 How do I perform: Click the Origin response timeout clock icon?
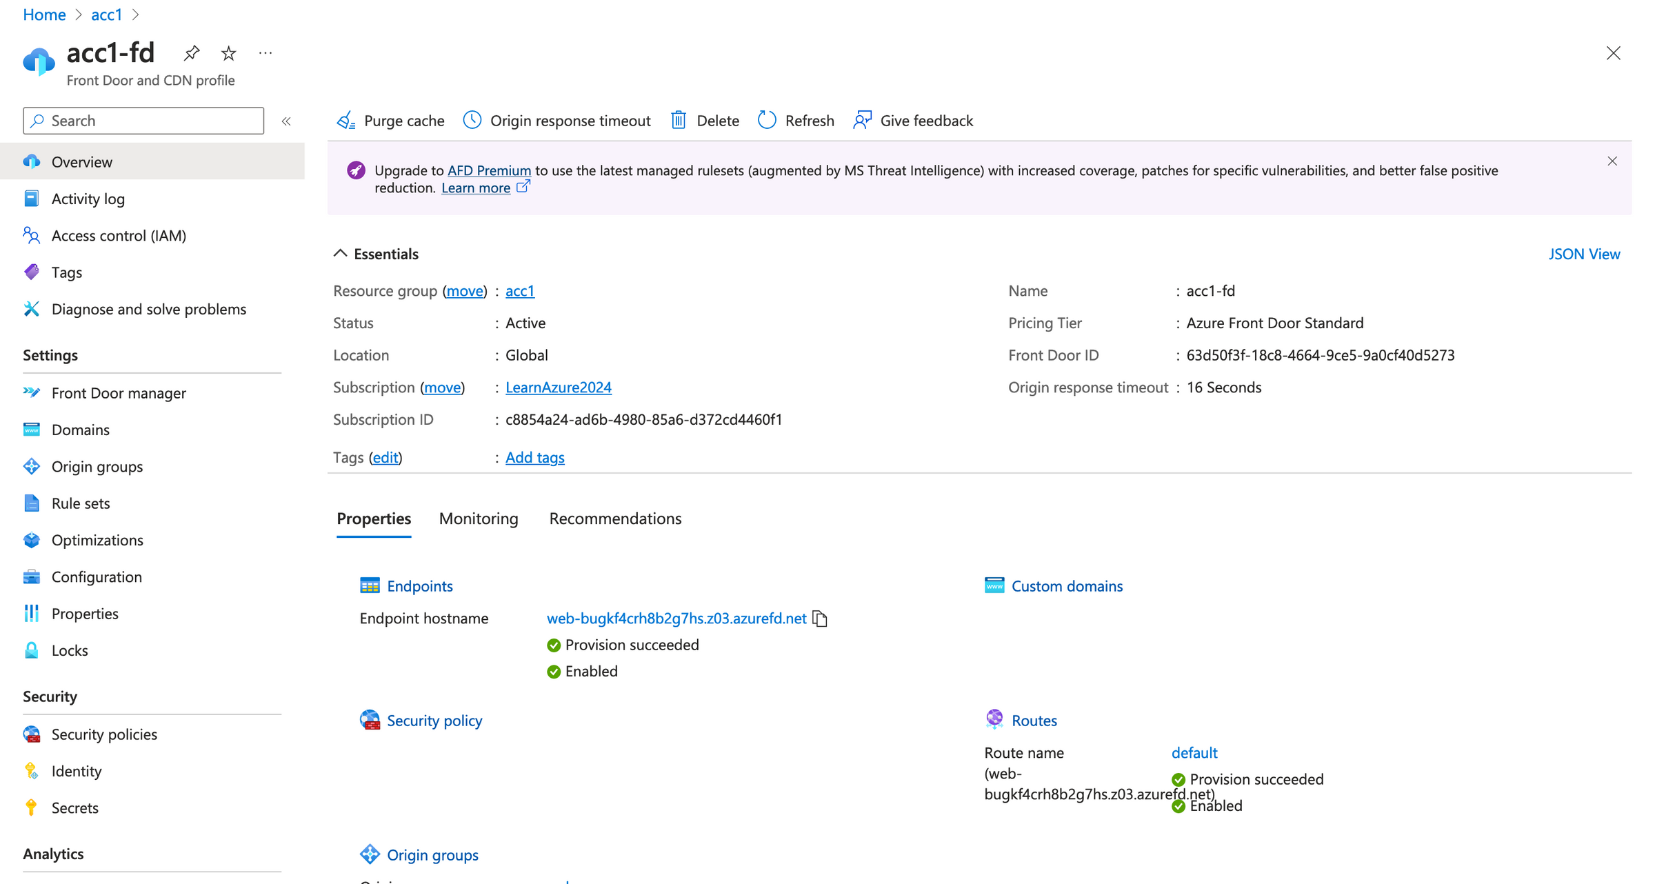tap(472, 120)
